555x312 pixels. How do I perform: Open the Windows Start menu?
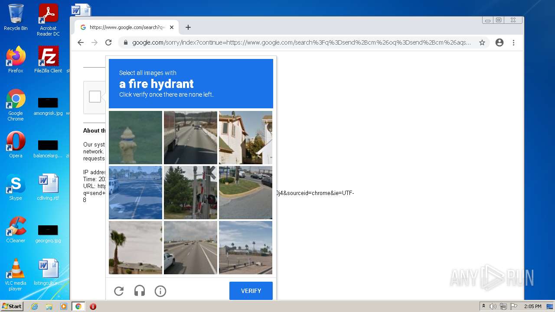click(12, 306)
